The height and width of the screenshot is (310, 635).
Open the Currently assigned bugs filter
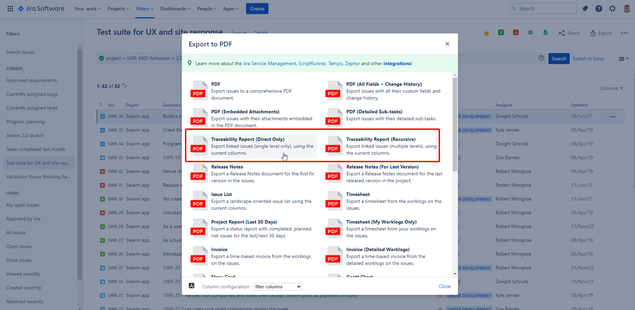pos(32,94)
